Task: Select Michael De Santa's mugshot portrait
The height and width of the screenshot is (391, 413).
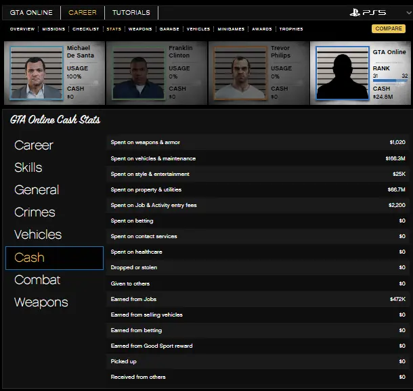Action: point(36,73)
